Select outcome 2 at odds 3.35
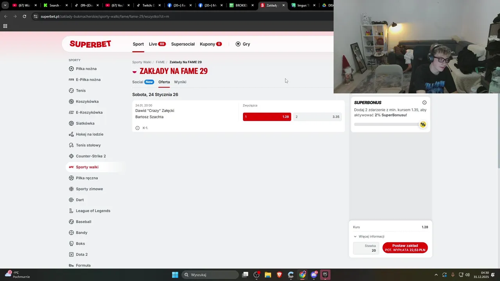 tap(318, 117)
